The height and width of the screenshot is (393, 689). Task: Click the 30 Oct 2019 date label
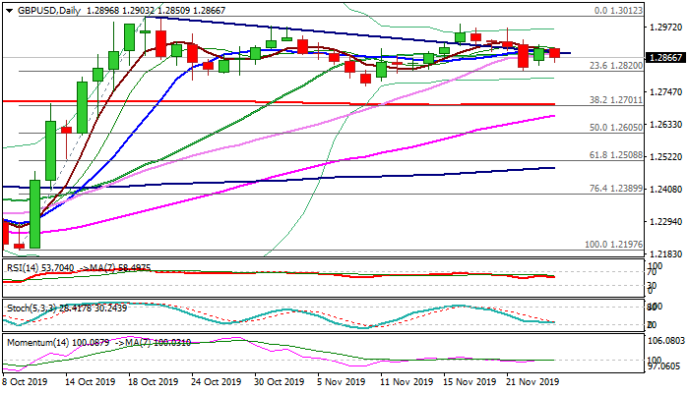(280, 381)
